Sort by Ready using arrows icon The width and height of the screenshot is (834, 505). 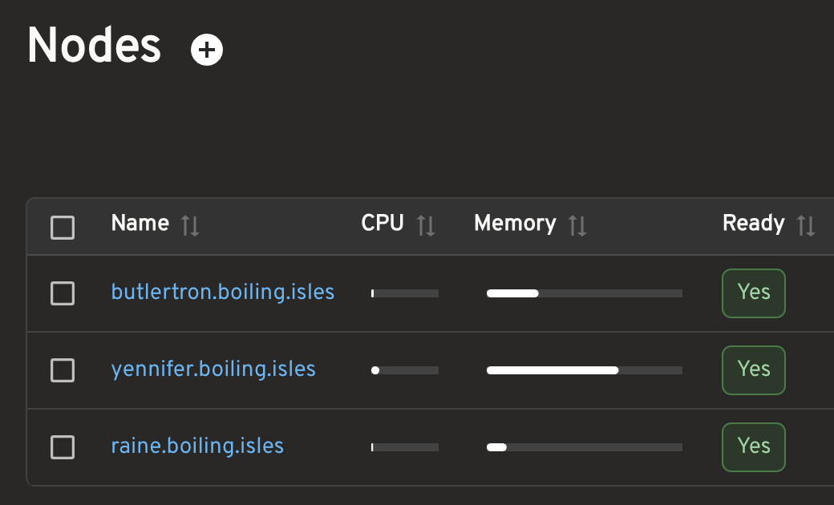tap(806, 225)
